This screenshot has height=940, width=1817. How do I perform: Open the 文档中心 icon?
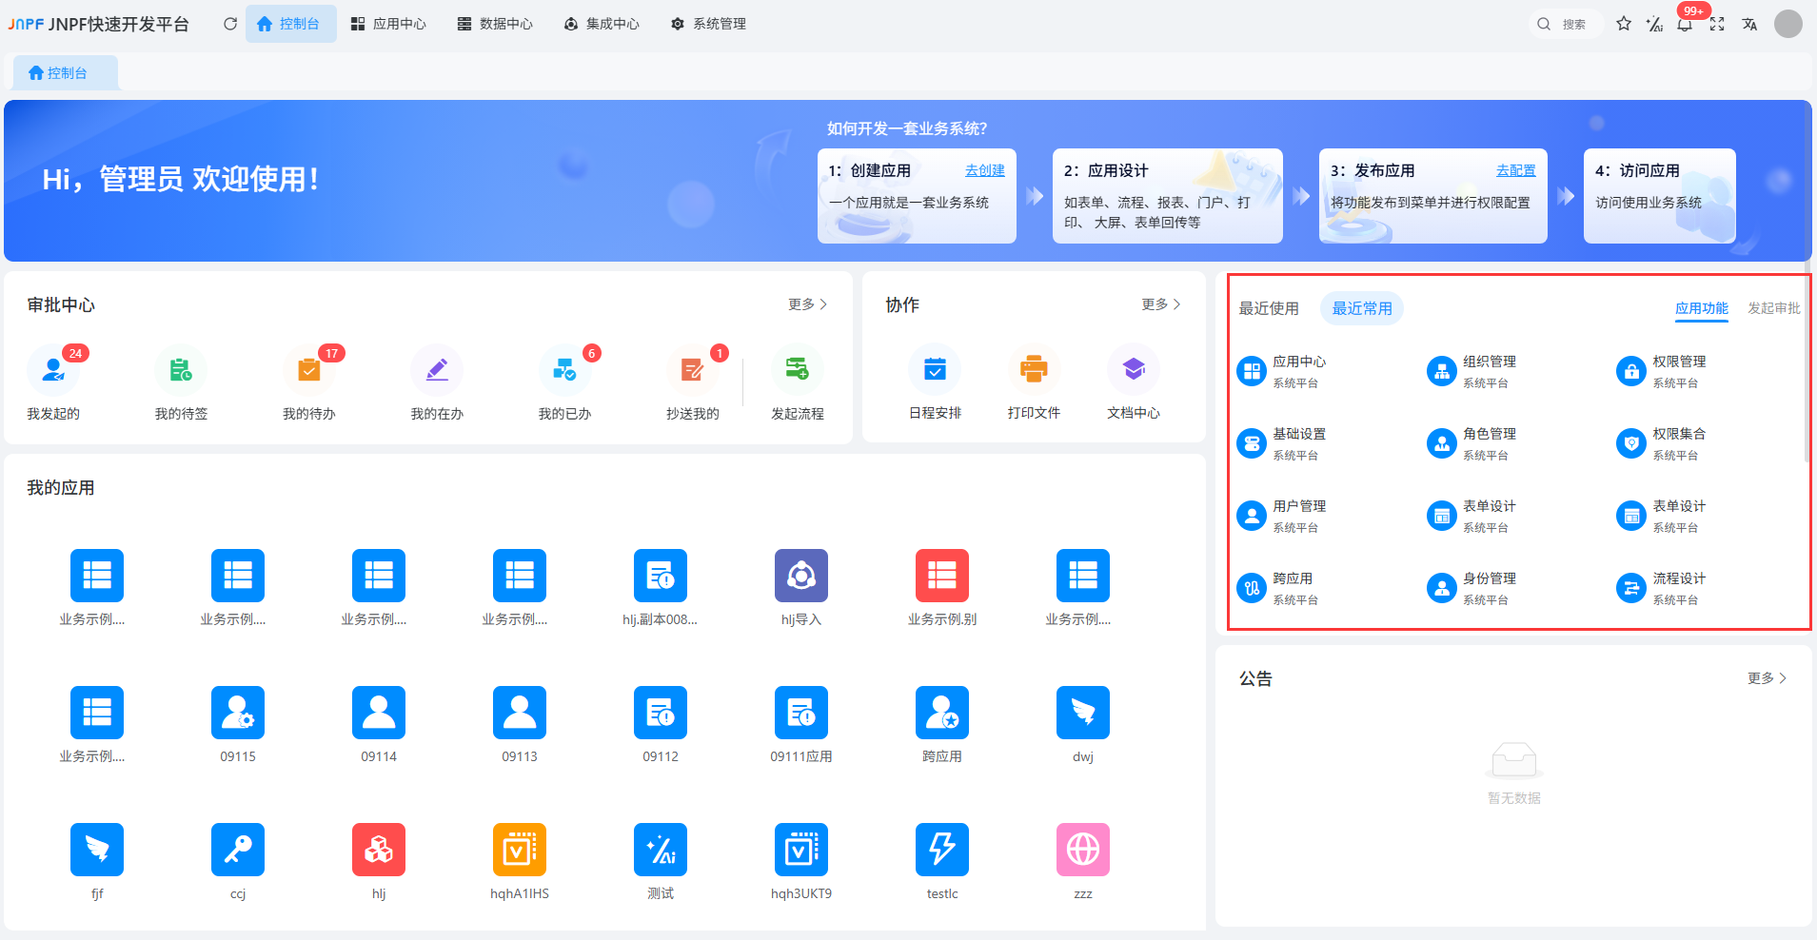point(1133,369)
